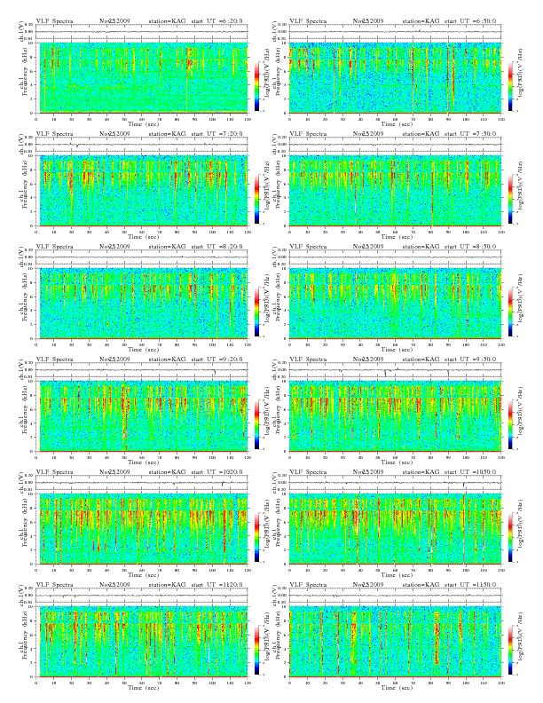The image size is (543, 703).
Task: Select the title 'start UT =11:20:0'
Action: point(217,585)
